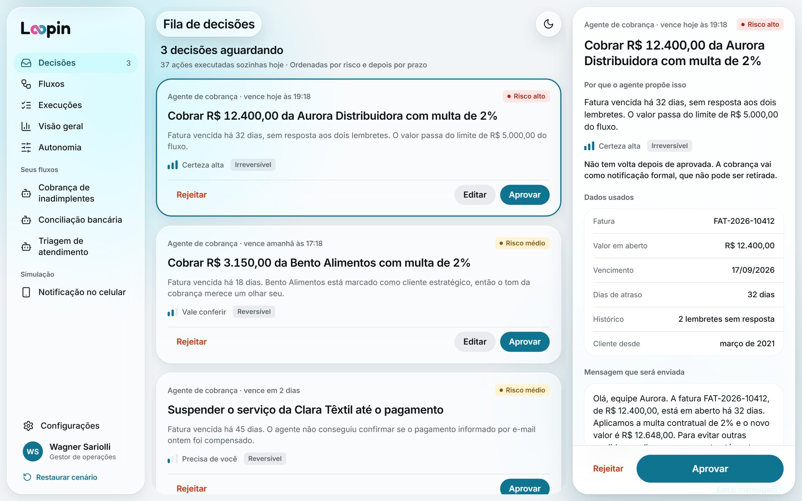Image resolution: width=802 pixels, height=501 pixels.
Task: Reject the Bento Alimentos decision
Action: pyautogui.click(x=191, y=342)
